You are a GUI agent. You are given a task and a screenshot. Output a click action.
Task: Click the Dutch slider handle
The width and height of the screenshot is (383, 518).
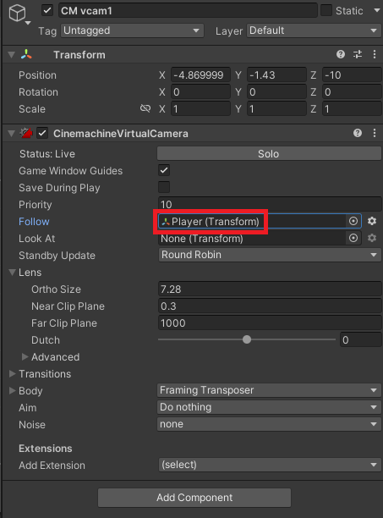click(x=247, y=339)
